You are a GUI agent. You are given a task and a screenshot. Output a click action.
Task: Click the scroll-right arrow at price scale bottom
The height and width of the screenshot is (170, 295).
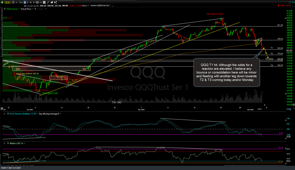(x=294, y=105)
